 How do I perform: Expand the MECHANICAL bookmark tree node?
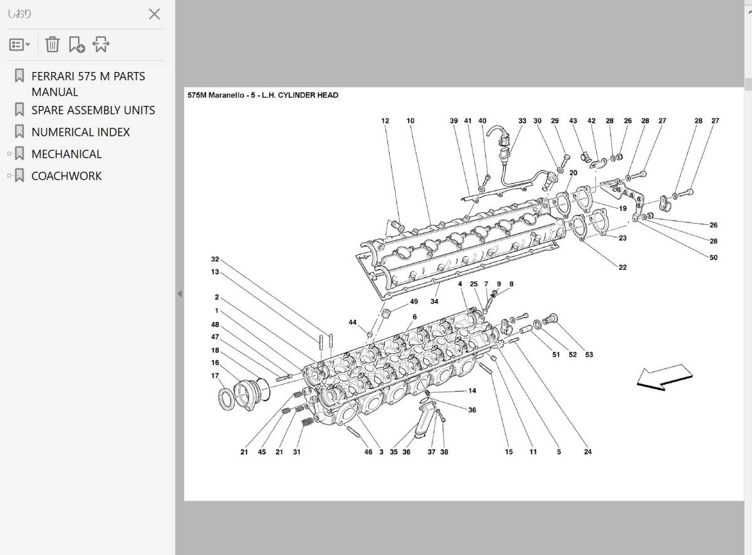9,154
